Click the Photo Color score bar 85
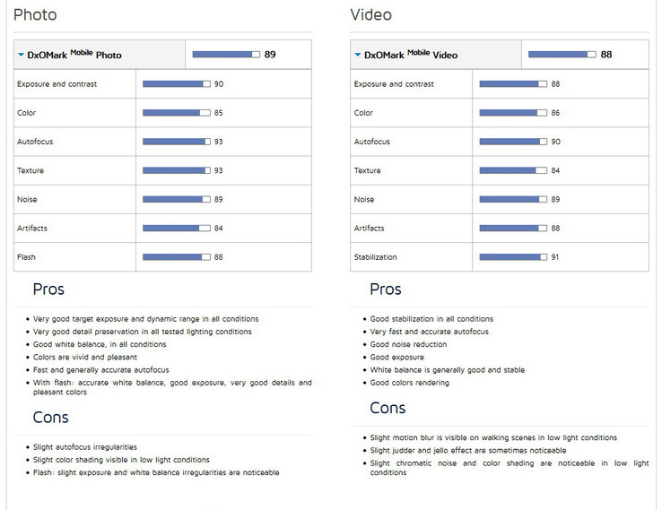Viewport: 662px width, 510px height. (x=177, y=113)
